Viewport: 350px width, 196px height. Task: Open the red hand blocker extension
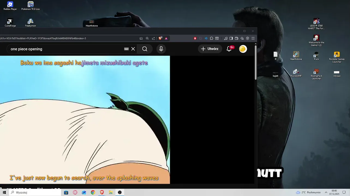coord(195,38)
